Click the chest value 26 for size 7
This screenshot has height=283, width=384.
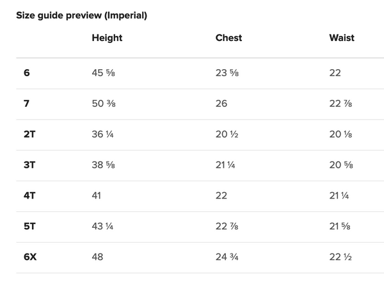pos(221,104)
